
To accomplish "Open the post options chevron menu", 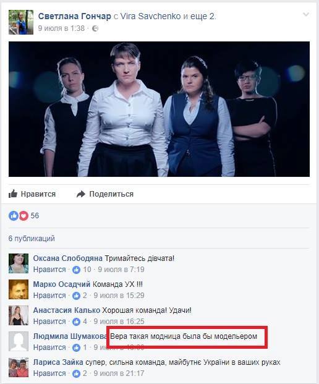I will (306, 15).
